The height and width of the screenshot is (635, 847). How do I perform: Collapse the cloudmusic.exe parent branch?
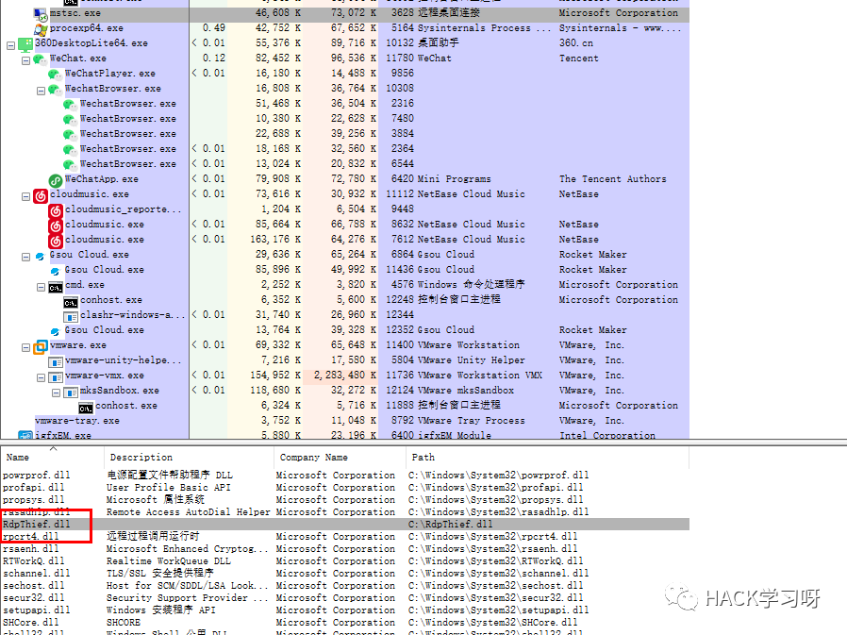click(25, 197)
